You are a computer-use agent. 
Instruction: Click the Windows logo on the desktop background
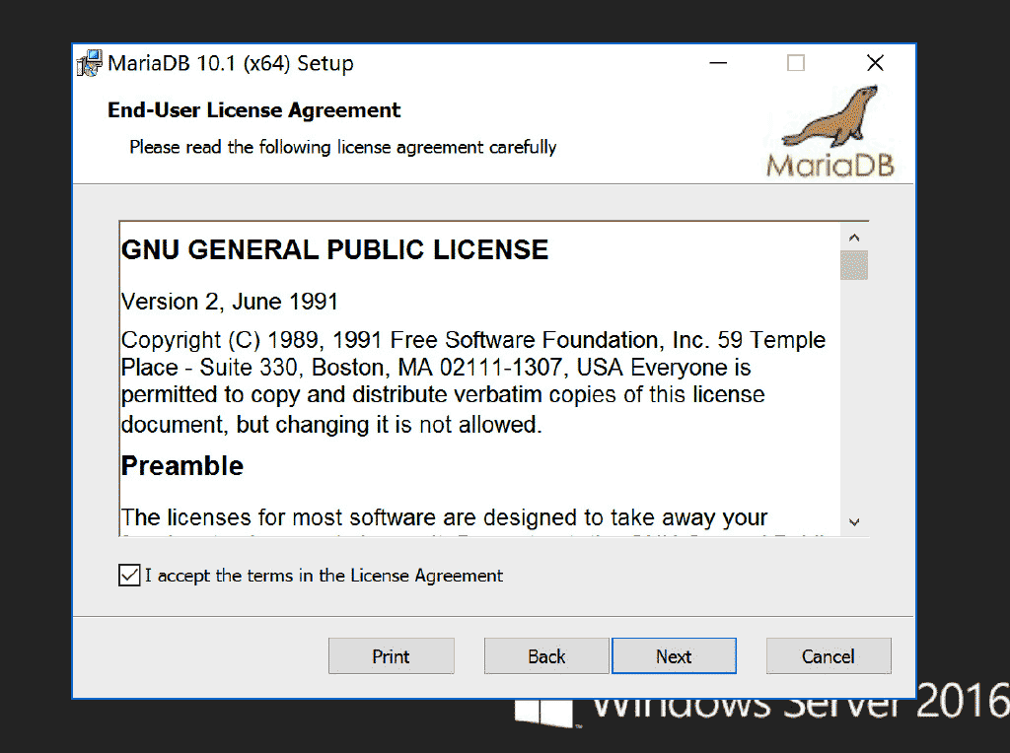click(543, 714)
